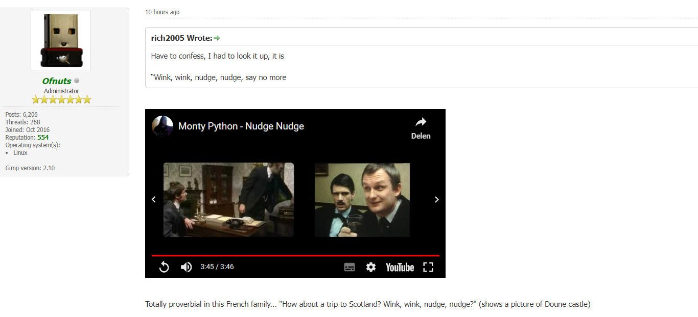Click the grey offline status indicator
Image resolution: width=698 pixels, height=317 pixels.
pos(77,81)
